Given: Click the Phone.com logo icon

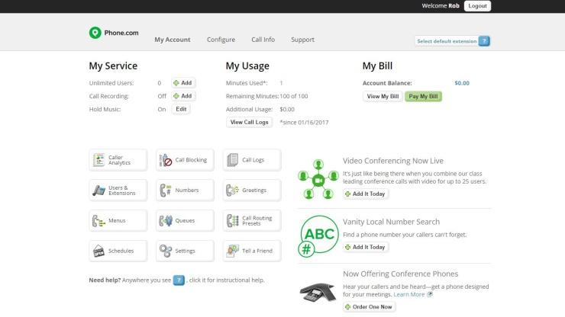Looking at the screenshot, I should tap(95, 33).
